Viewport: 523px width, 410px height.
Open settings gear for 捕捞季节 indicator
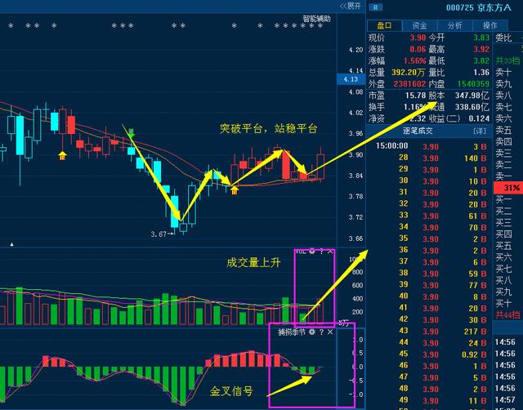tap(311, 332)
